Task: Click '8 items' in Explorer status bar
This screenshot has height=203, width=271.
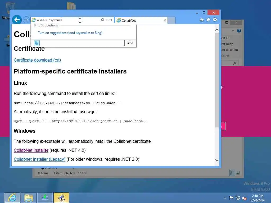Action: tap(43, 173)
